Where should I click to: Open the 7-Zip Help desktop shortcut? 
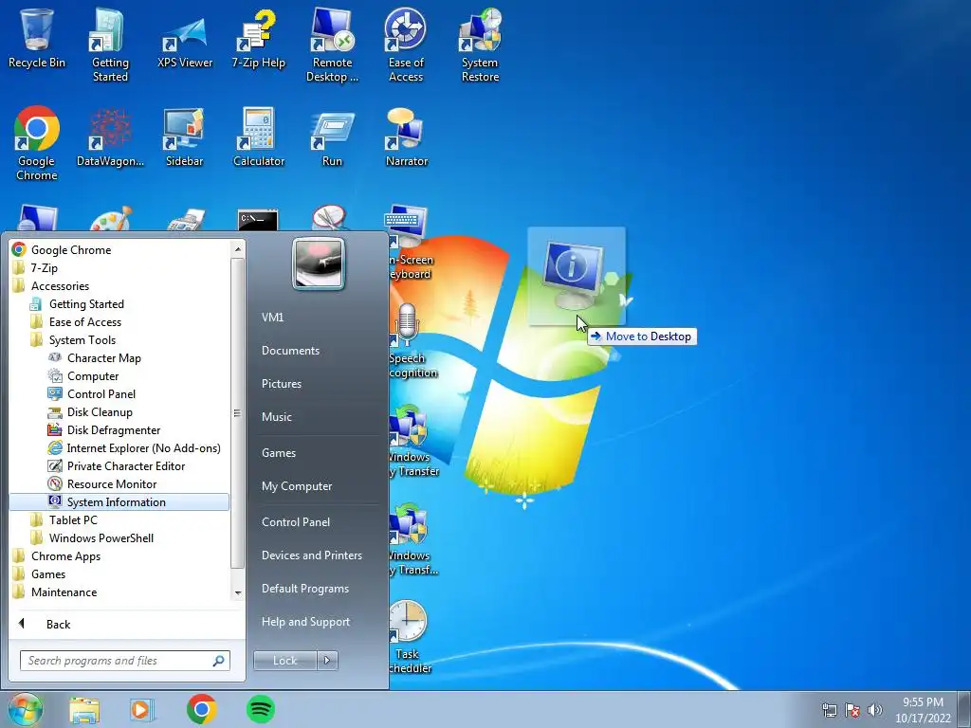[258, 38]
